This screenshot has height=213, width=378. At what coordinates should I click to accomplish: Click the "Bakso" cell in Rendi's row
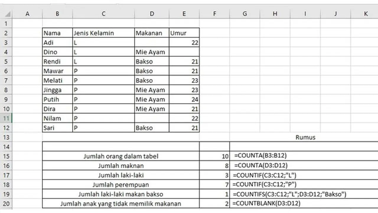(151, 61)
